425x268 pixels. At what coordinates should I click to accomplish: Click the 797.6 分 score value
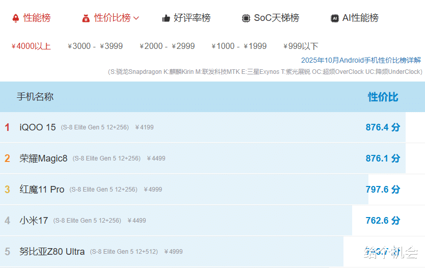coord(383,190)
